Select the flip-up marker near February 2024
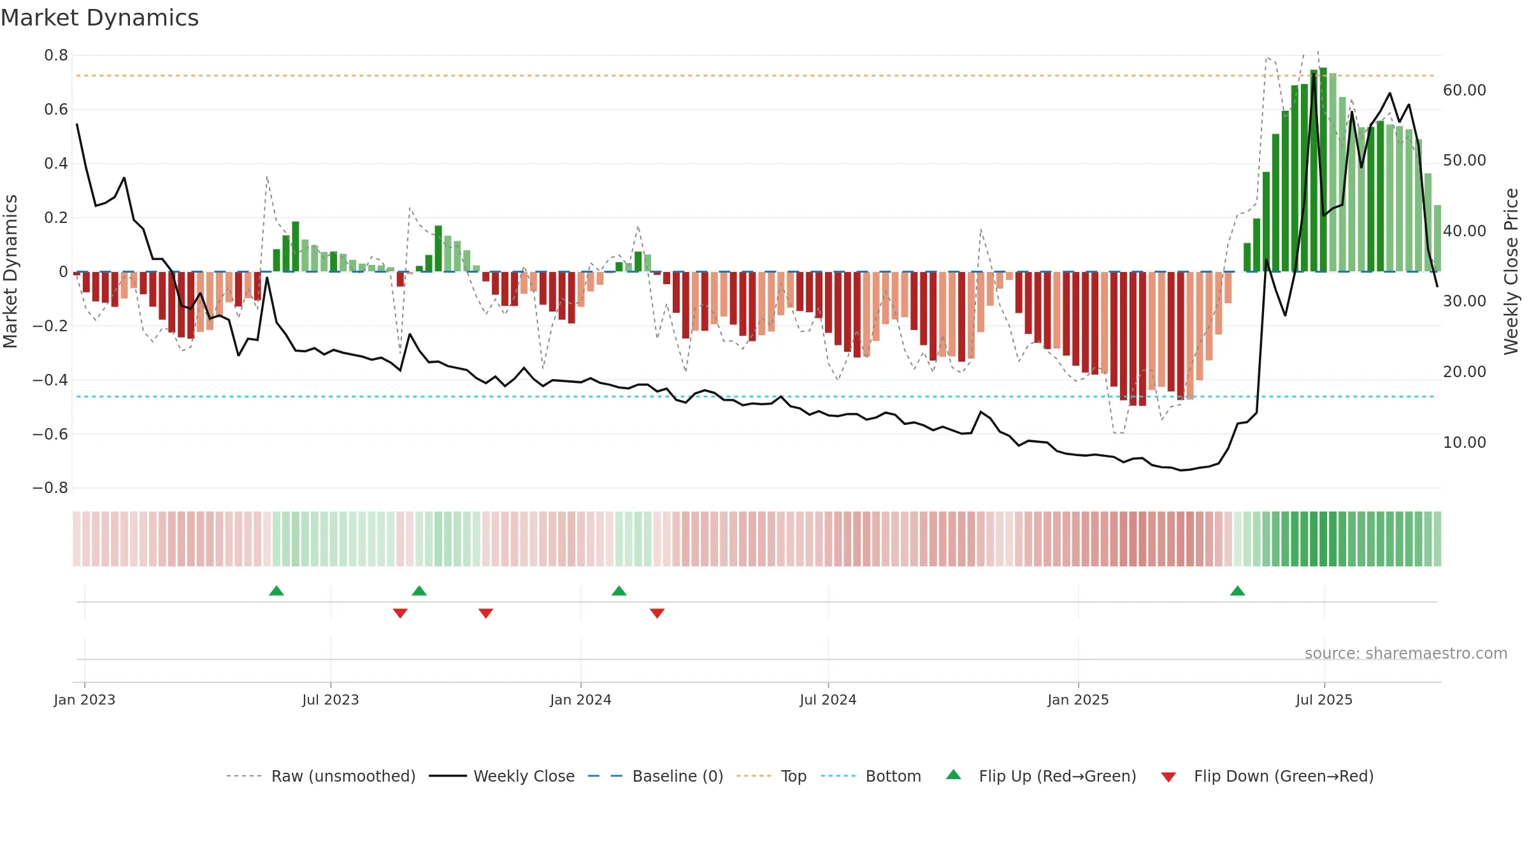 [x=619, y=591]
